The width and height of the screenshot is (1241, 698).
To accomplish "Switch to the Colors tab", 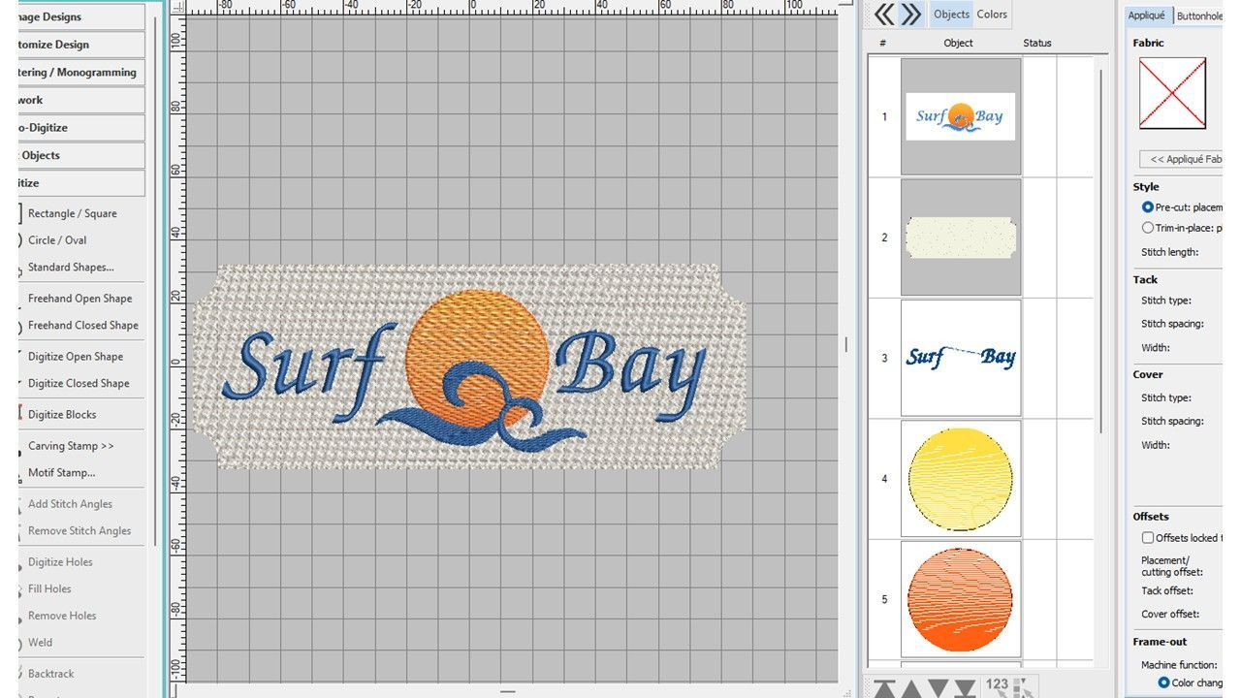I will [x=991, y=15].
